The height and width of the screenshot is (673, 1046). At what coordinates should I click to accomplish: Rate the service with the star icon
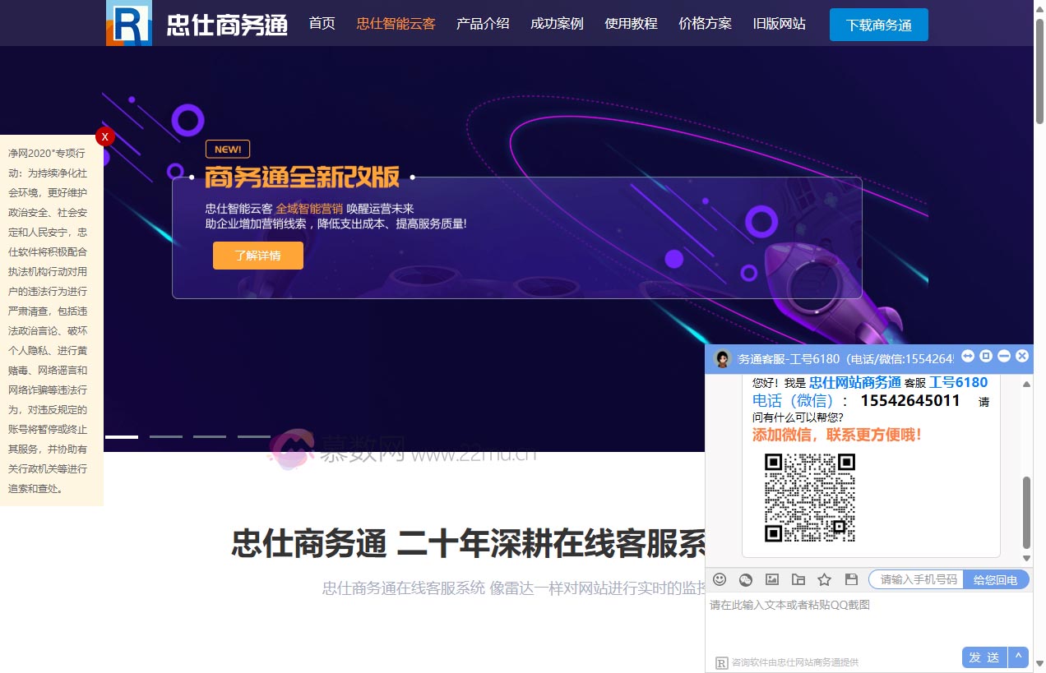click(825, 579)
